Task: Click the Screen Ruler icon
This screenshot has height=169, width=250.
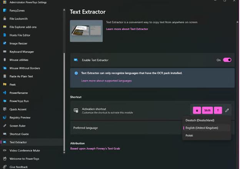Action: [x=5, y=126]
